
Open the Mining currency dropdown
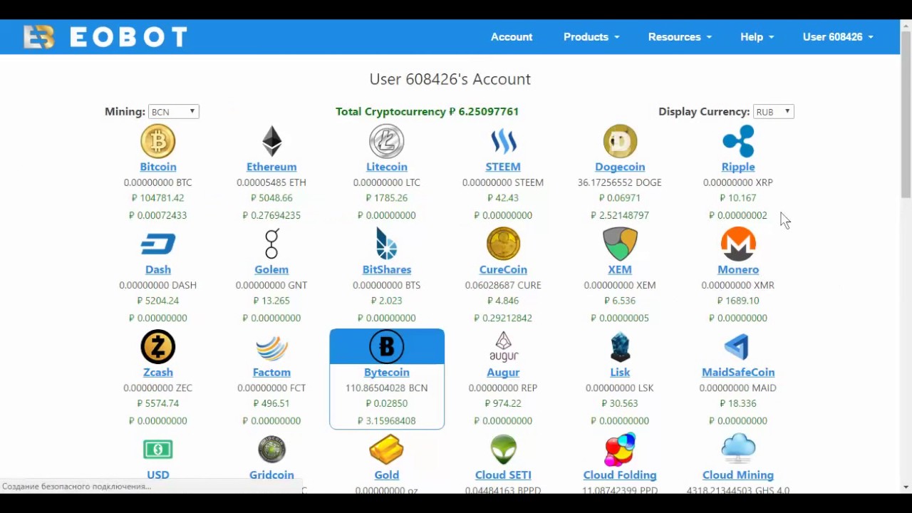[x=173, y=112]
